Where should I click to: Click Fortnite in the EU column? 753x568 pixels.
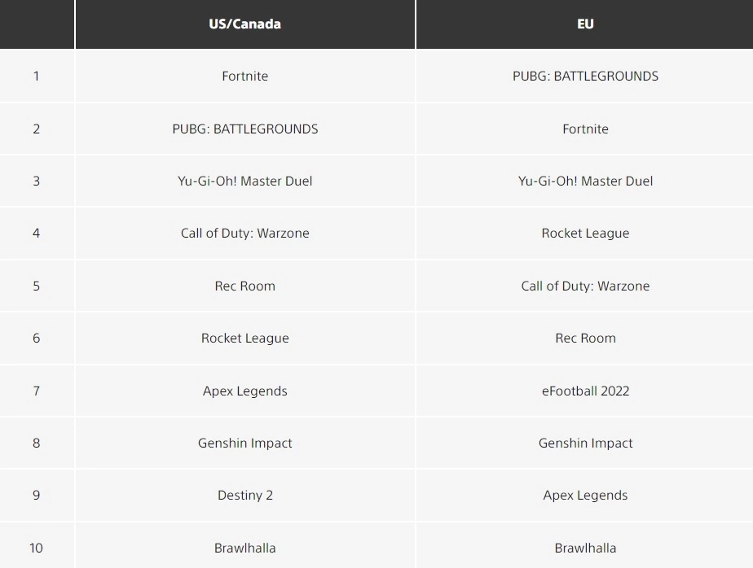pos(585,129)
